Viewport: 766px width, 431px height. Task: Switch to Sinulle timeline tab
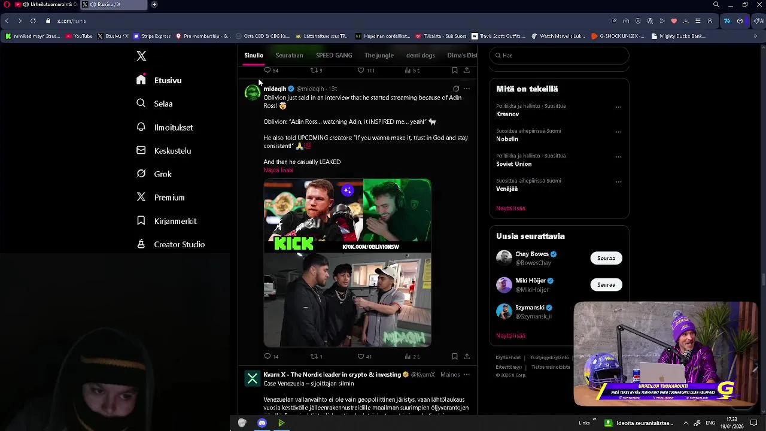click(x=254, y=55)
